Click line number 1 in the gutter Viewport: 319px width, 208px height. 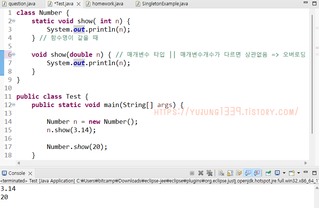click(10, 13)
